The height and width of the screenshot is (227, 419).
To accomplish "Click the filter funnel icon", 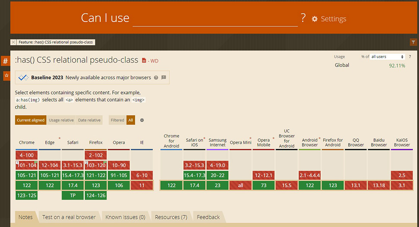I will tap(413, 42).
